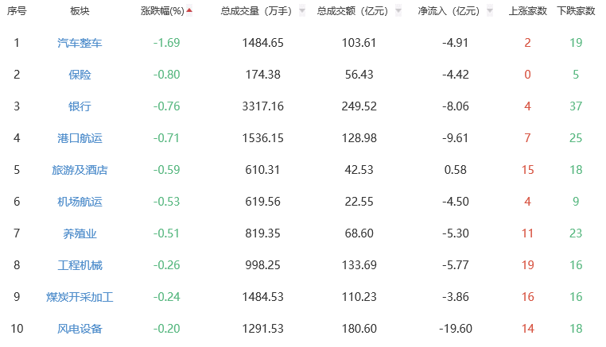The width and height of the screenshot is (606, 347).
Task: Open the 保险 sector link
Action: (80, 75)
